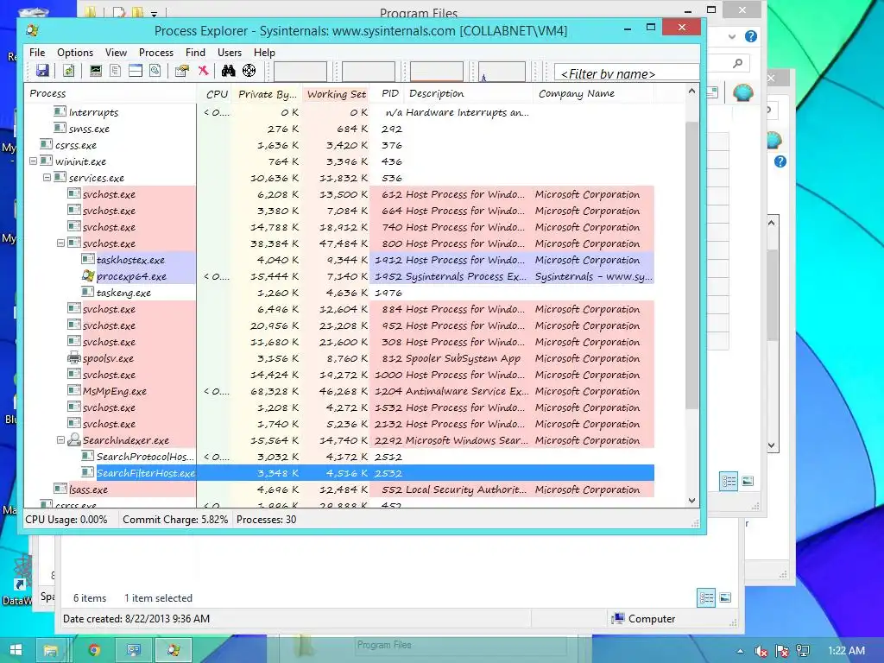Image resolution: width=884 pixels, height=663 pixels.
Task: Open the Find menu
Action: [195, 53]
